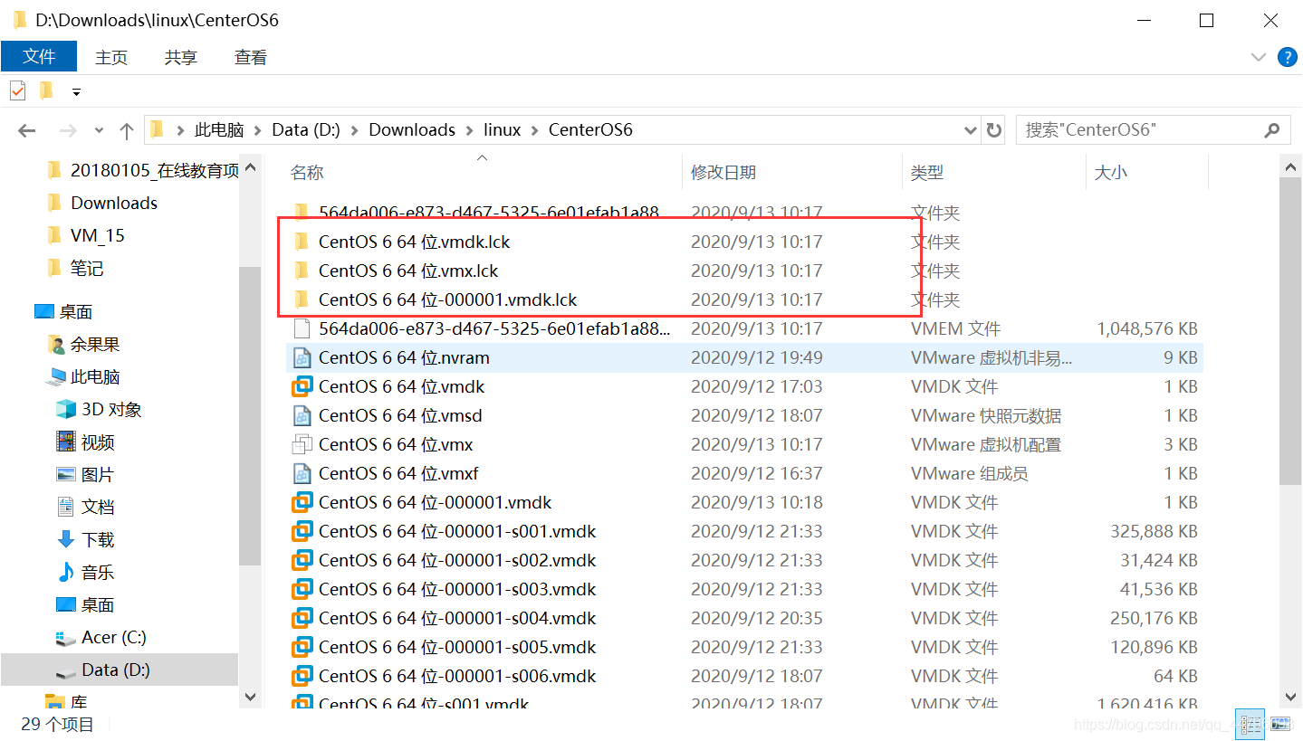The height and width of the screenshot is (741, 1303).
Task: Click 此电脑 in the address bar
Action: coord(219,129)
